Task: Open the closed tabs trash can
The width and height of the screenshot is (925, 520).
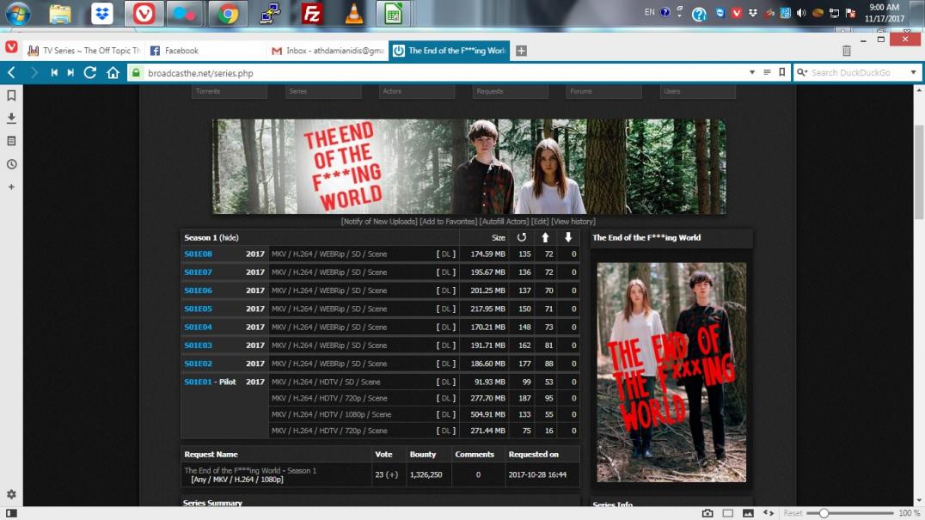Action: click(x=847, y=52)
